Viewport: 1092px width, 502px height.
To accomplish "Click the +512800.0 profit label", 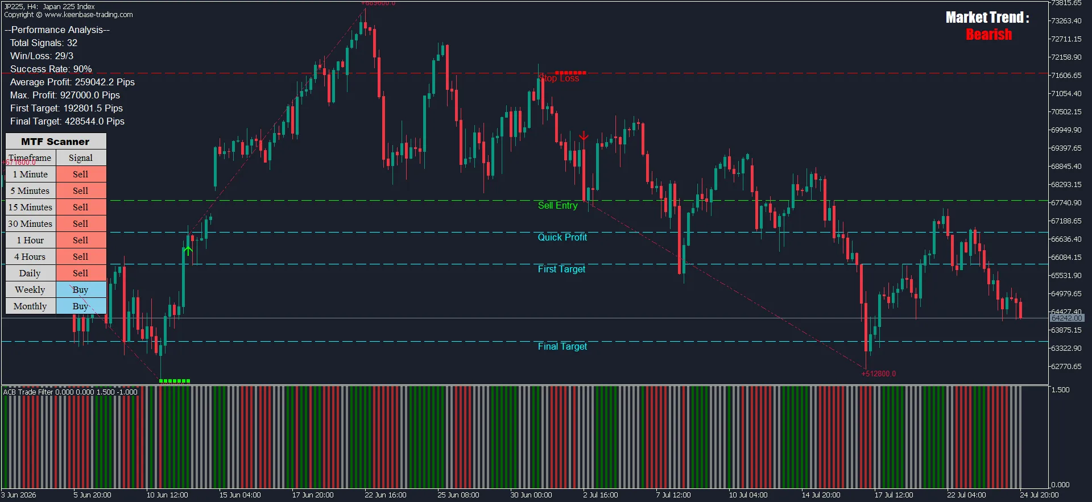I will click(x=878, y=374).
